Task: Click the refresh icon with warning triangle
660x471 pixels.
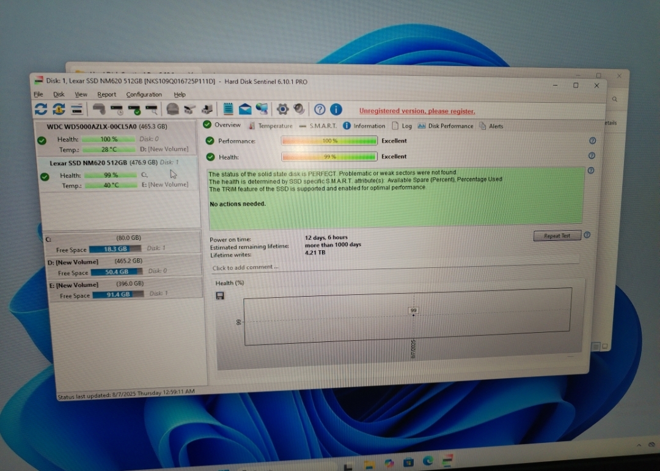Action: 59,109
